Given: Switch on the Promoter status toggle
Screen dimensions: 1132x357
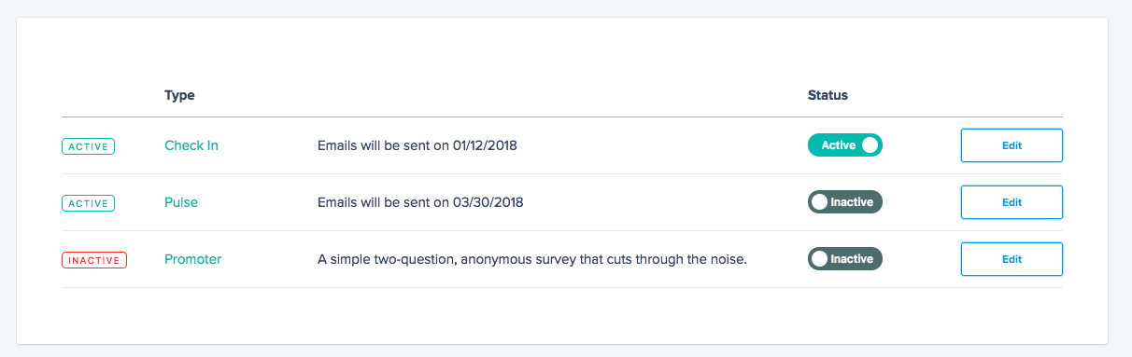Looking at the screenshot, I should tap(845, 259).
